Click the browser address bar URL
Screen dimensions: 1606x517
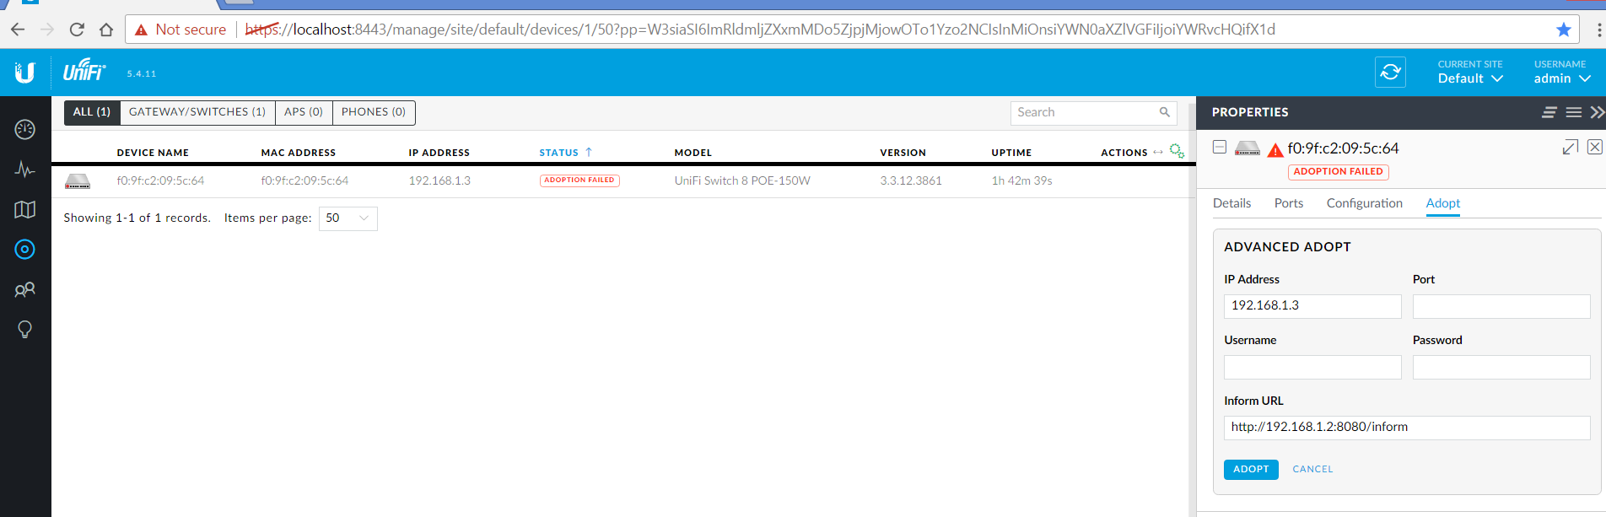759,30
